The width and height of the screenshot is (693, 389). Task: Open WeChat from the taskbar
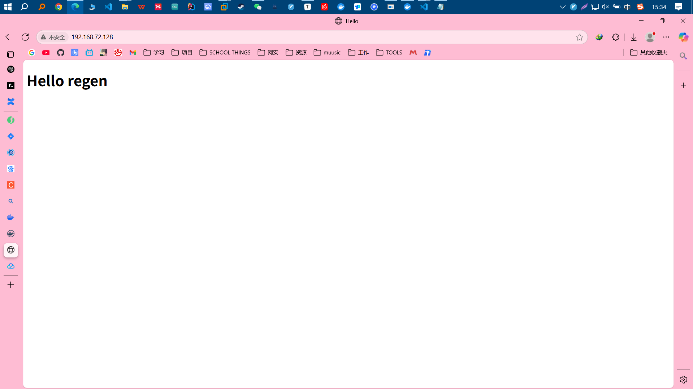pos(258,7)
